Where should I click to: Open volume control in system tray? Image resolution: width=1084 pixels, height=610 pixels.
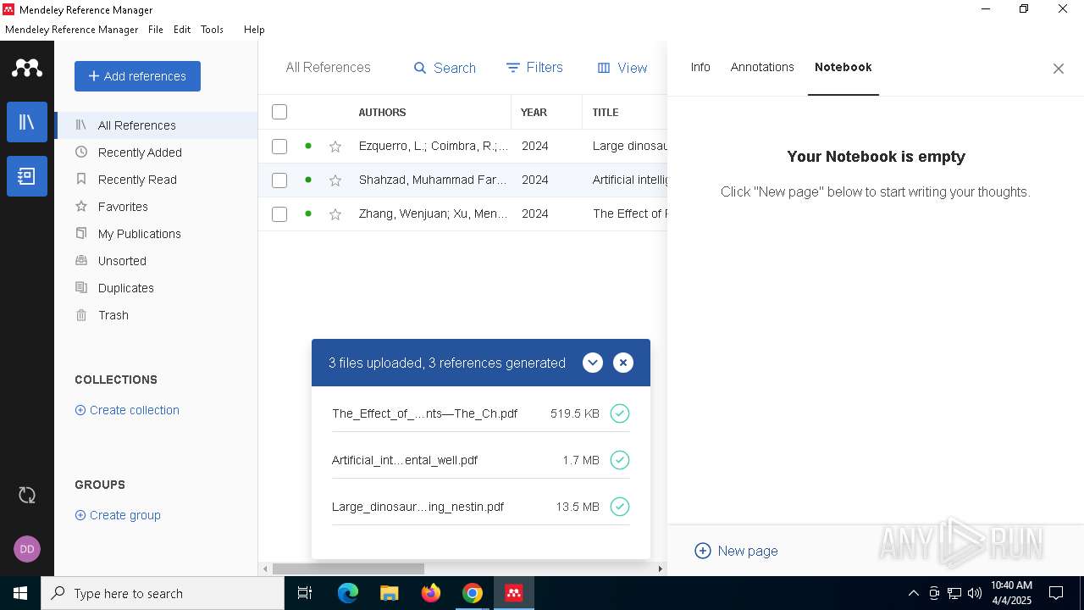coord(975,593)
